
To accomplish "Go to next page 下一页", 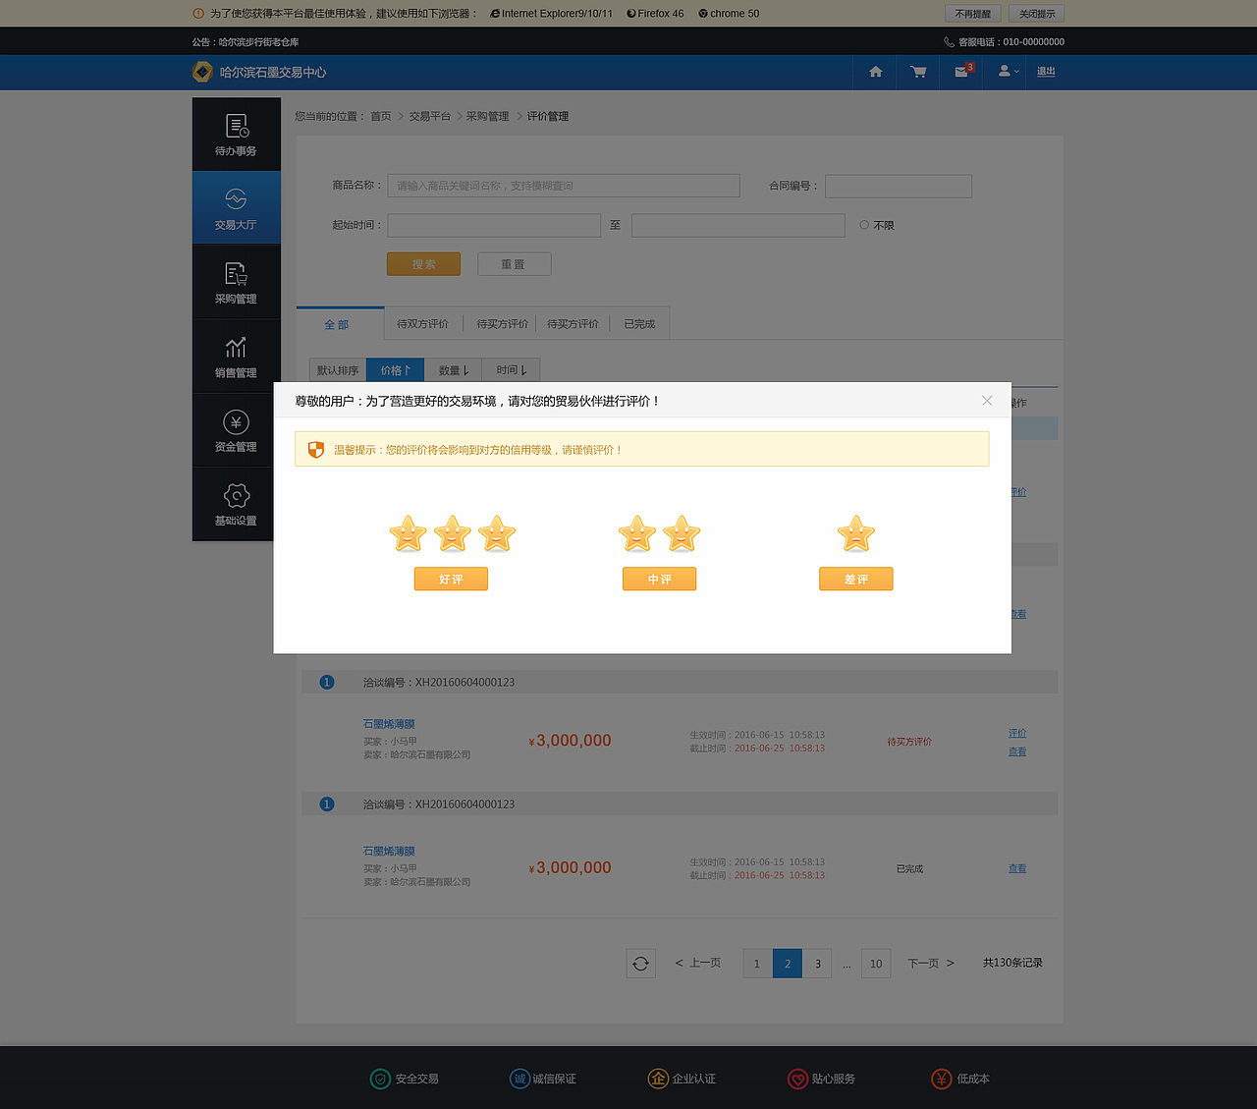I will (x=931, y=964).
